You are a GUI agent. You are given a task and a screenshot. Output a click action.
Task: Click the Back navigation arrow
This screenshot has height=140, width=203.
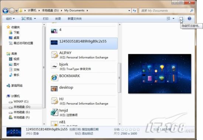(x=6, y=11)
